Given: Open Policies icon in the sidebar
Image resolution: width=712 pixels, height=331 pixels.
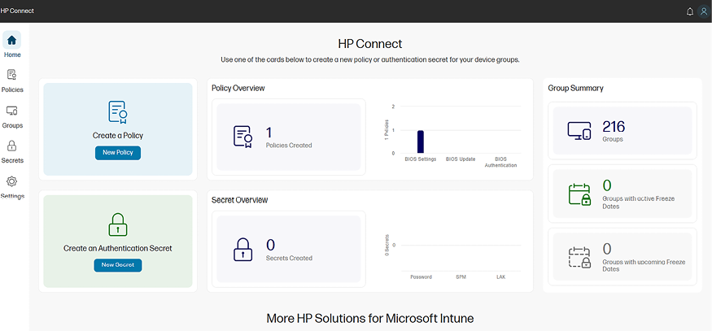Looking at the screenshot, I should point(12,75).
